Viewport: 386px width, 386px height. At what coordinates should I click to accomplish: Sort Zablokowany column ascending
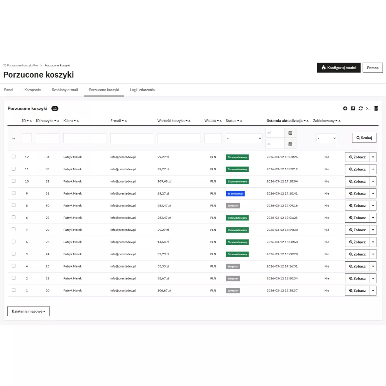pos(339,121)
